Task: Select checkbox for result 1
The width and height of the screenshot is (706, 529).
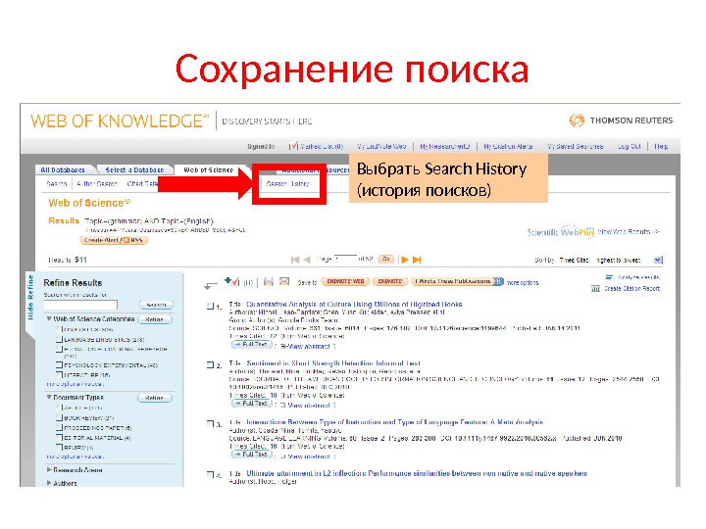Action: (x=210, y=307)
